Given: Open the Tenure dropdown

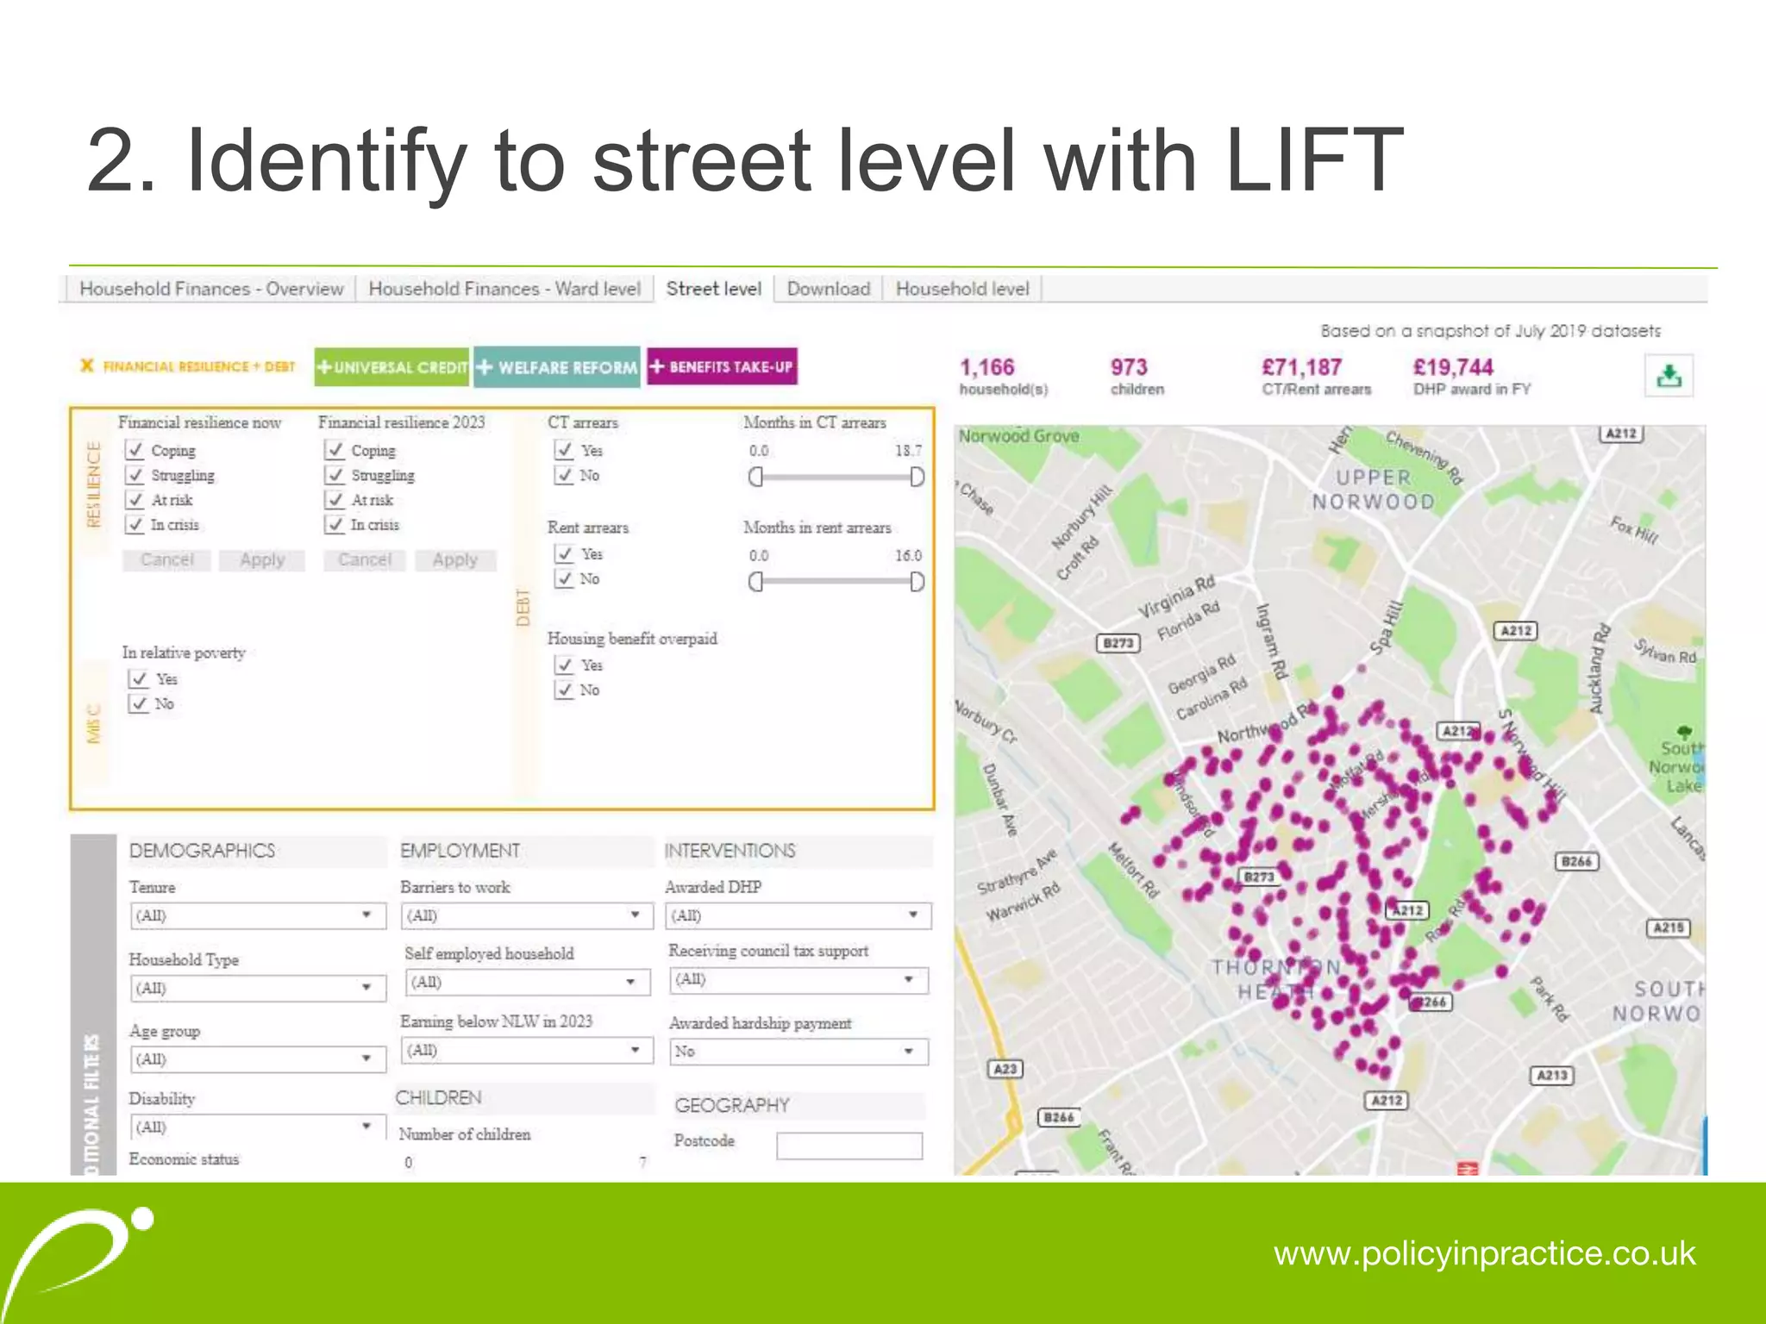Looking at the screenshot, I should pyautogui.click(x=257, y=915).
